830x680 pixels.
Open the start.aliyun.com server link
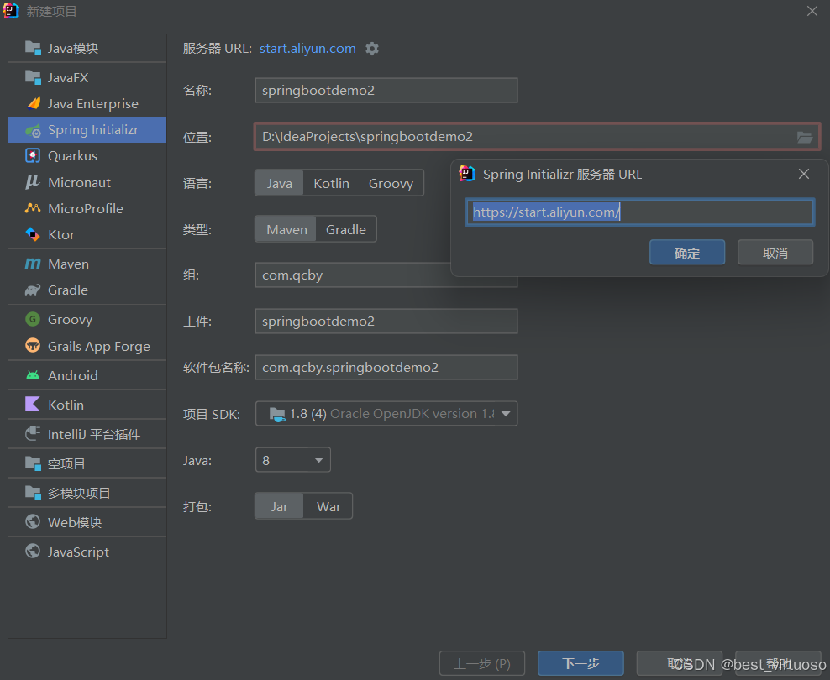point(307,48)
